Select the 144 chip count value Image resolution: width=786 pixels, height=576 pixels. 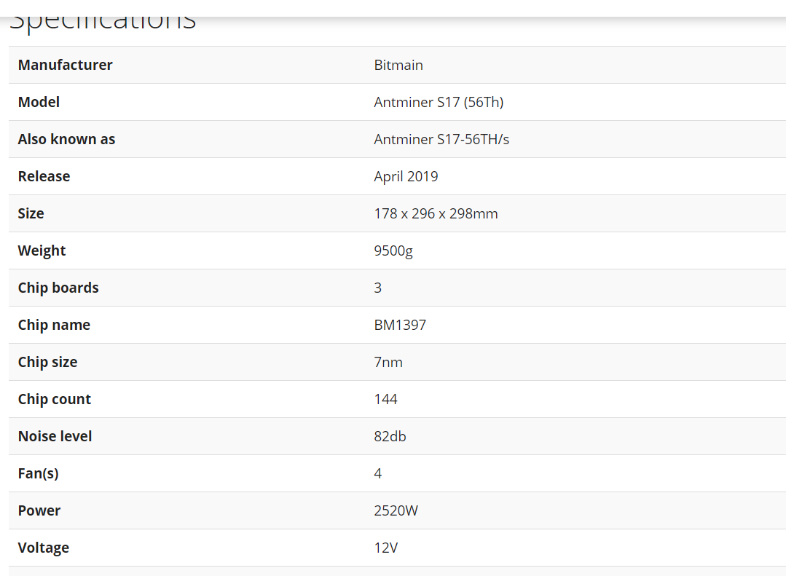click(385, 399)
